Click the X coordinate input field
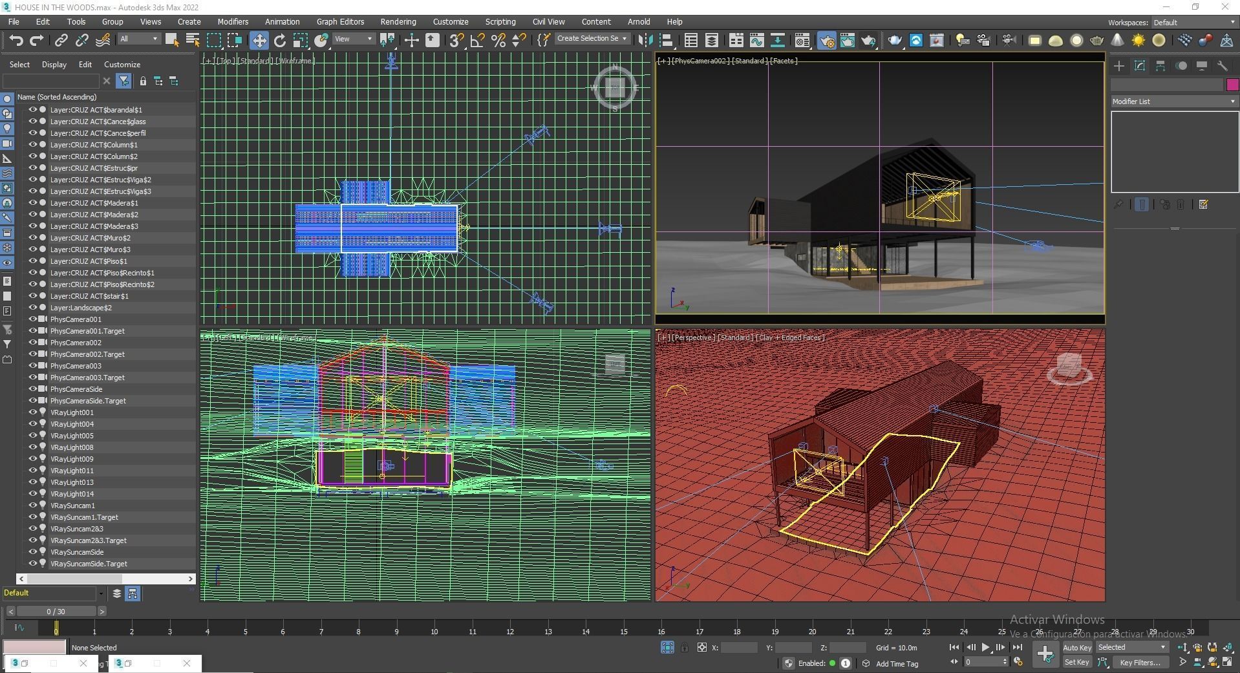This screenshot has width=1240, height=673. pyautogui.click(x=739, y=647)
